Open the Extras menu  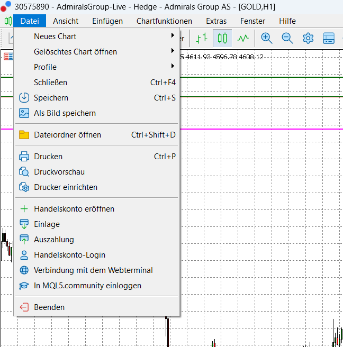point(216,21)
